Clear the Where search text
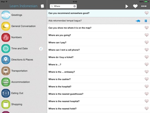The height and width of the screenshot is (113, 150). pos(75,6)
